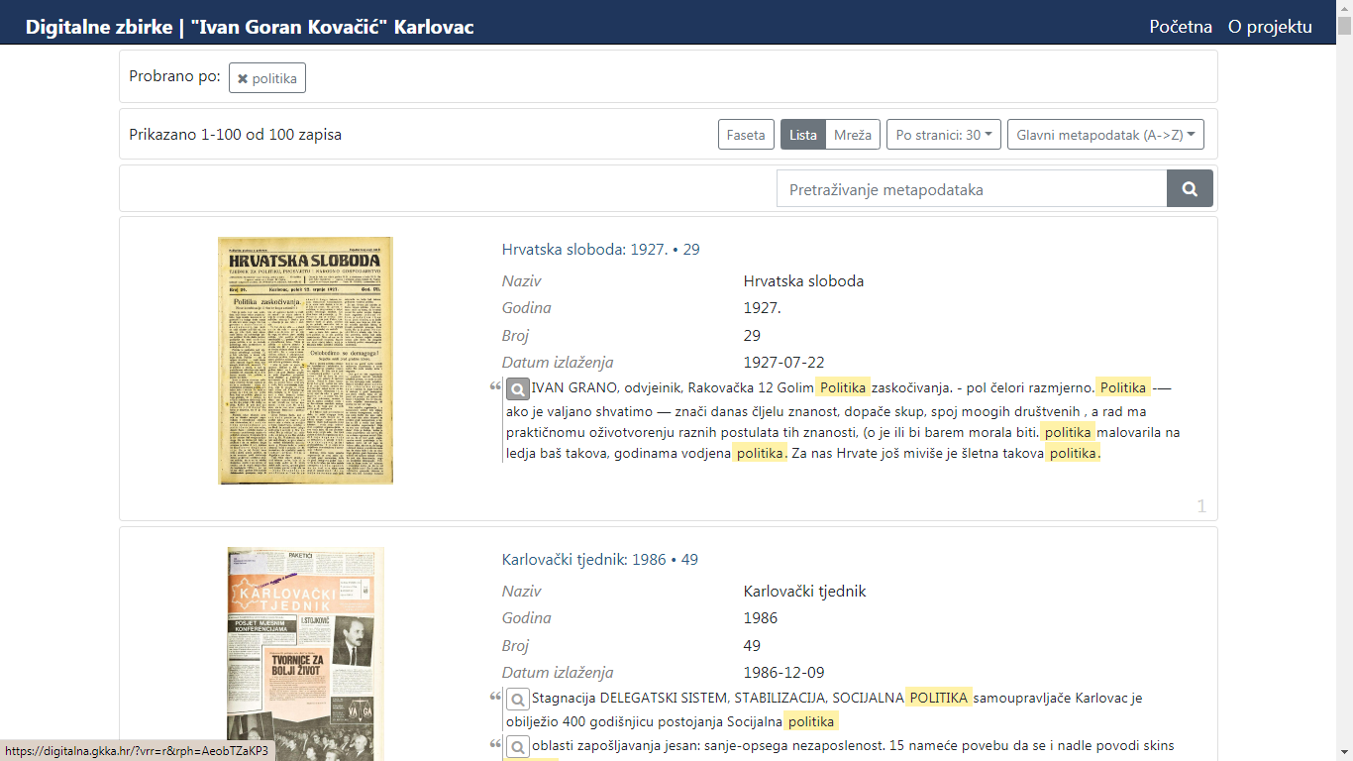Click the Digitalne zbirke site title
This screenshot has height=761, width=1353.
(x=249, y=27)
